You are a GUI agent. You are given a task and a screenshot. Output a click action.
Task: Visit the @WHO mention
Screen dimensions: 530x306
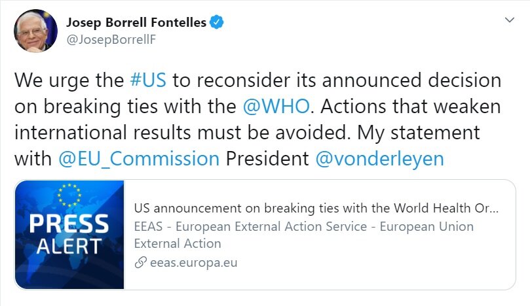click(276, 107)
